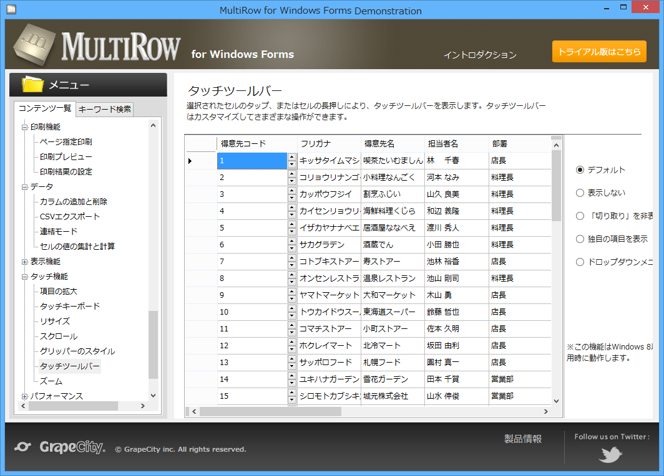Click the トライアル版はこちら button
Image resolution: width=664 pixels, height=476 pixels.
click(599, 52)
